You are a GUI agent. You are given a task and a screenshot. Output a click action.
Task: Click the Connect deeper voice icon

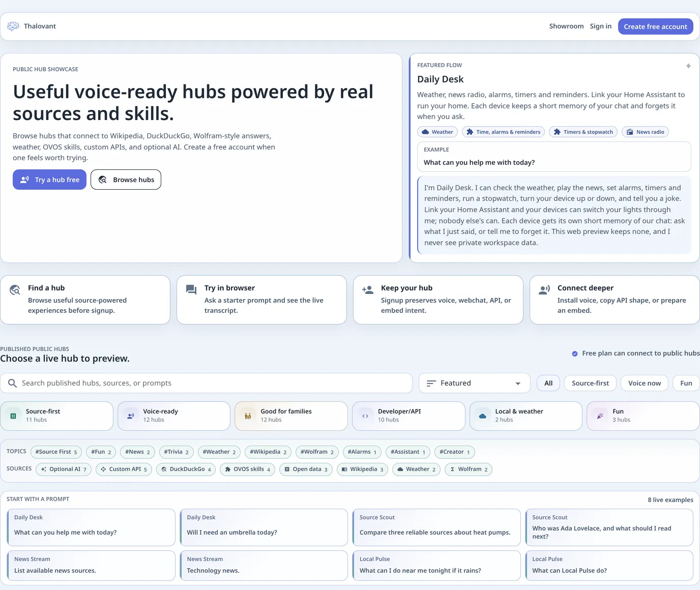coord(544,290)
